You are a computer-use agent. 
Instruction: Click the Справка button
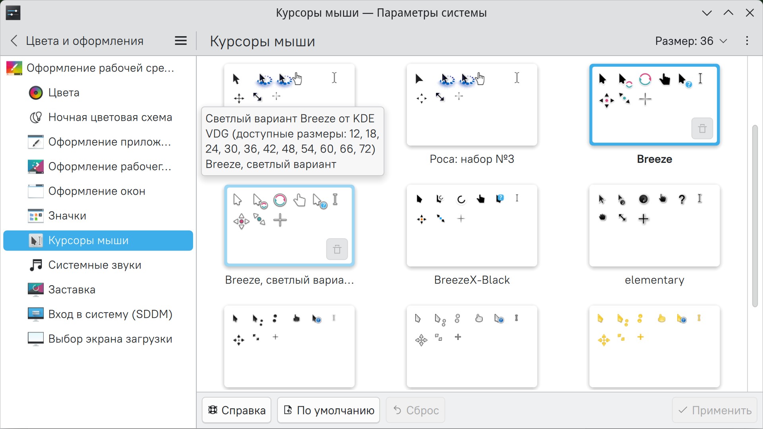(x=237, y=410)
